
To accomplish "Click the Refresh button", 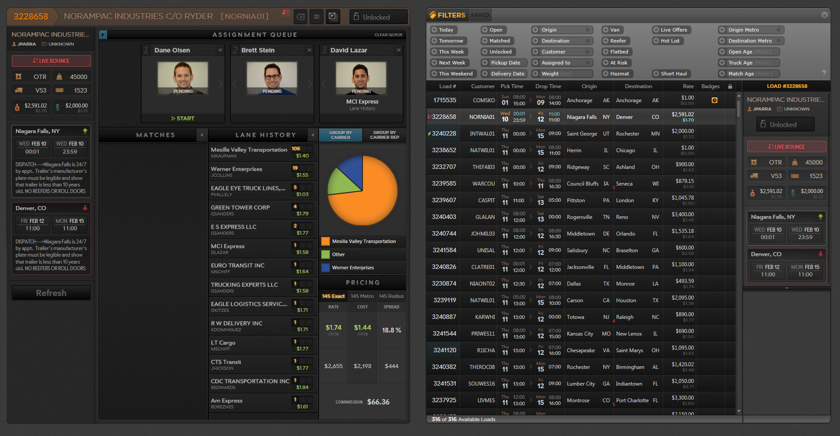I will point(51,293).
